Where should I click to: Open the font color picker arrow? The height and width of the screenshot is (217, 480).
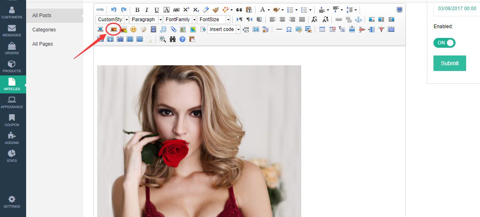268,10
